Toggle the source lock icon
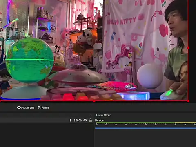The width and height of the screenshot is (196, 147). 90,120
